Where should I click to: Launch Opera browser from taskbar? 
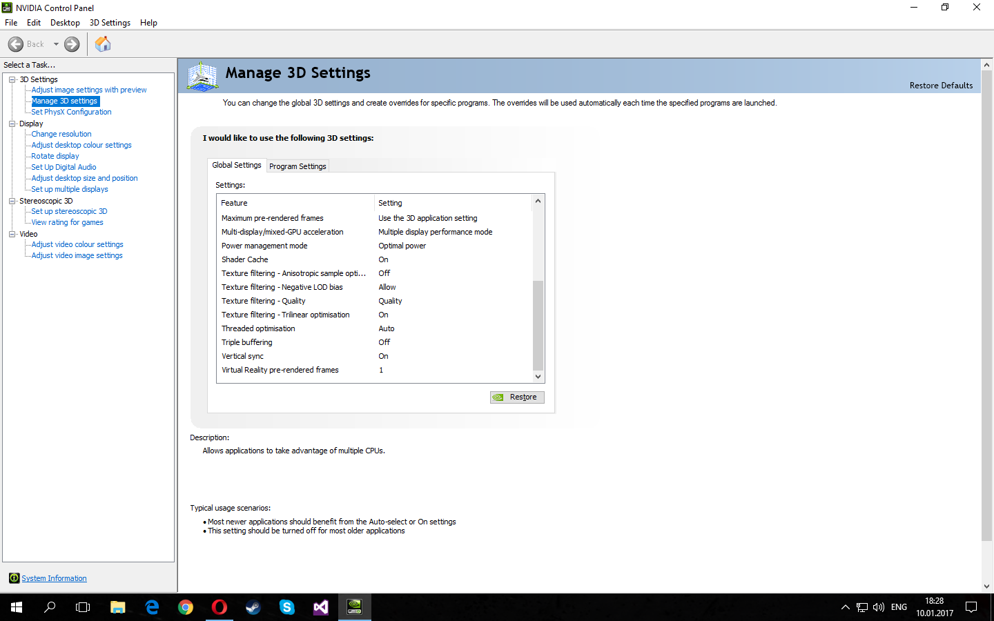pyautogui.click(x=220, y=607)
